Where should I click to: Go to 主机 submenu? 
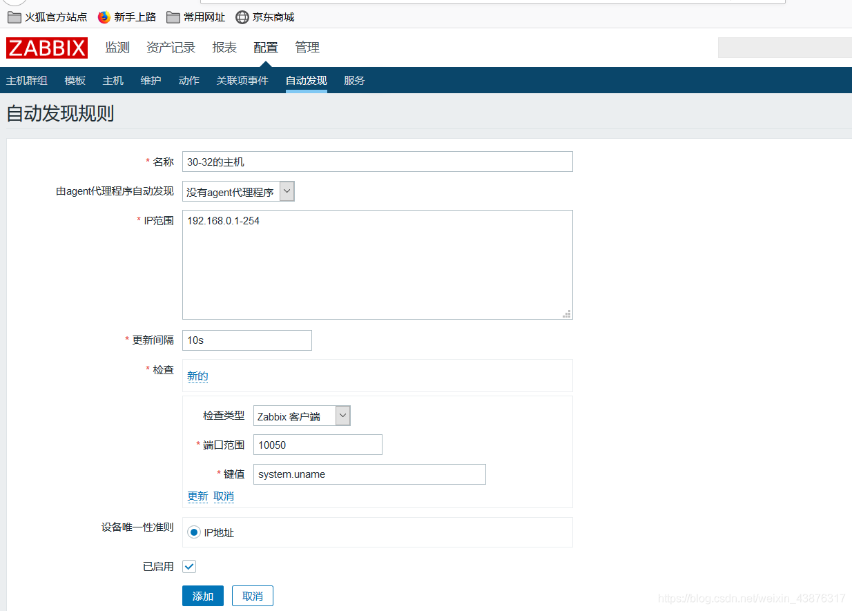coord(113,81)
